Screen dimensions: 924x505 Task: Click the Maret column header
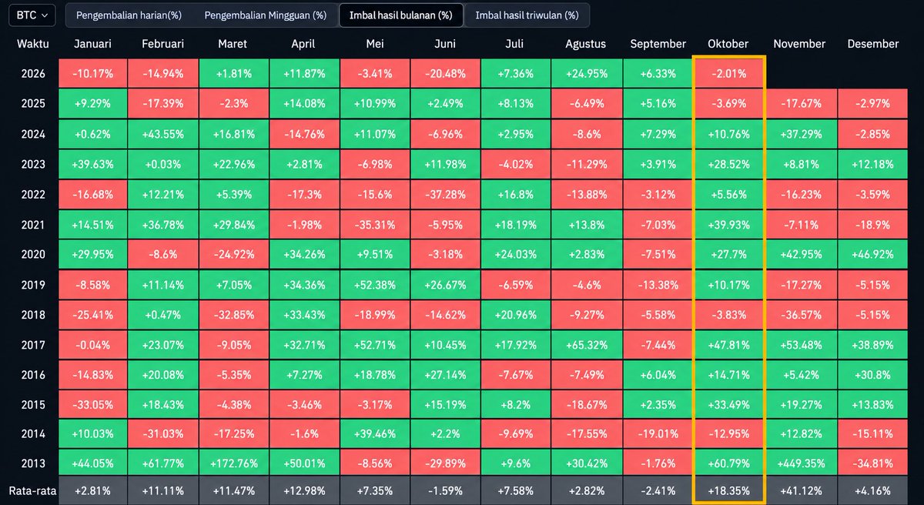click(233, 44)
